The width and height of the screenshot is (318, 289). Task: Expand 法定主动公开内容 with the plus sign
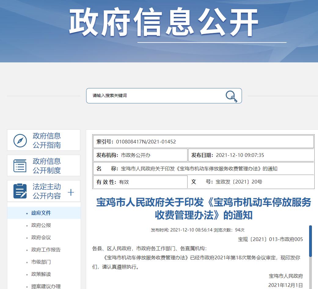pyautogui.click(x=71, y=192)
